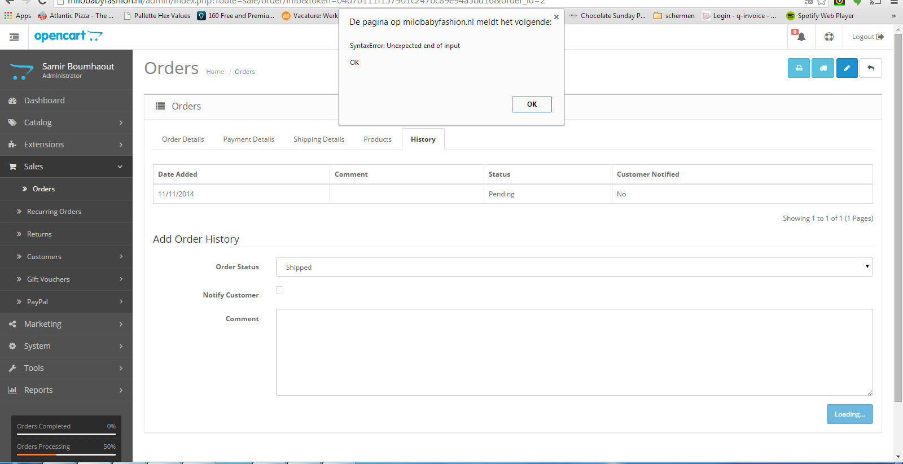Viewport: 903px width, 464px height.
Task: Expand the Tools menu chevron
Action: pyautogui.click(x=121, y=368)
